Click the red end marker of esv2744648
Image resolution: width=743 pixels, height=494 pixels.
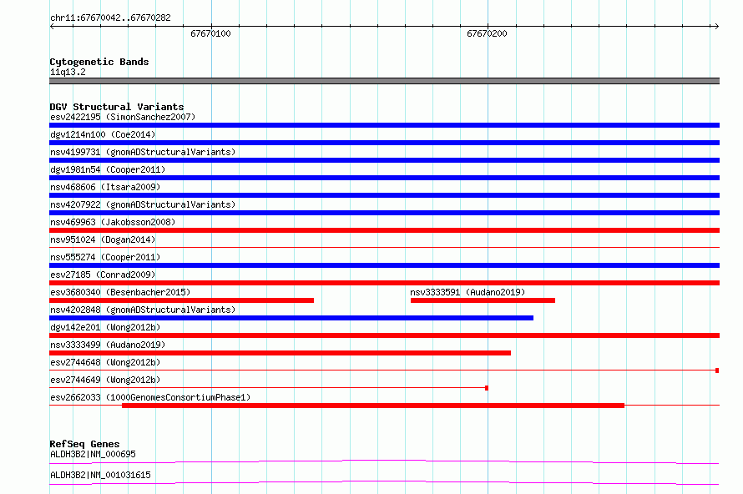(717, 370)
